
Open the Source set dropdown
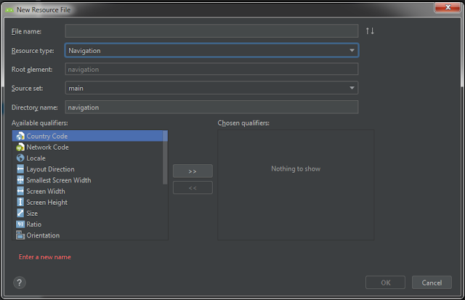tap(211, 88)
